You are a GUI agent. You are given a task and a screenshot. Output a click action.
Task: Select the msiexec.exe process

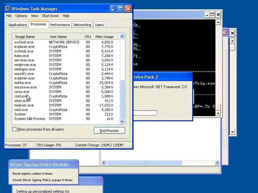click(66, 106)
